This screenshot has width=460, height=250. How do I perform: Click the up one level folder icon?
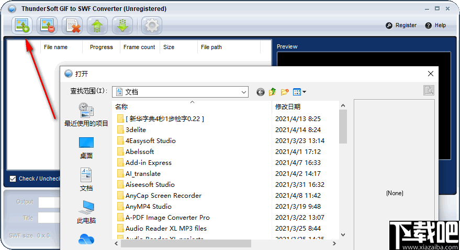(273, 92)
